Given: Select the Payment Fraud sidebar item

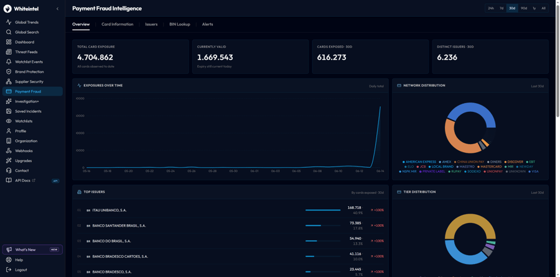Looking at the screenshot, I should (x=32, y=91).
